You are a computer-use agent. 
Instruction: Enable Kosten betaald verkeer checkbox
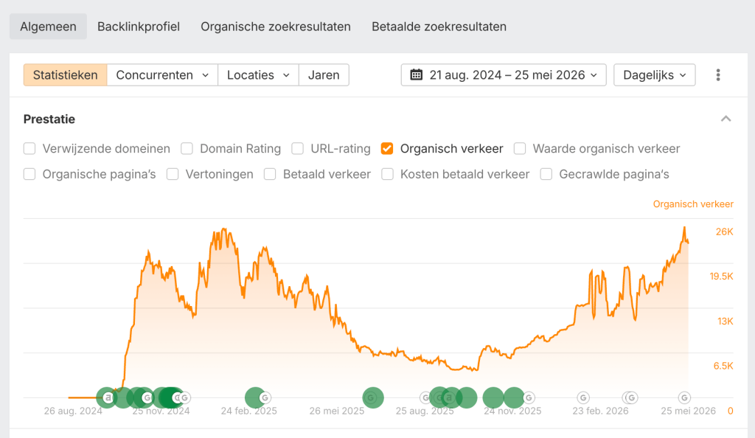pos(387,174)
